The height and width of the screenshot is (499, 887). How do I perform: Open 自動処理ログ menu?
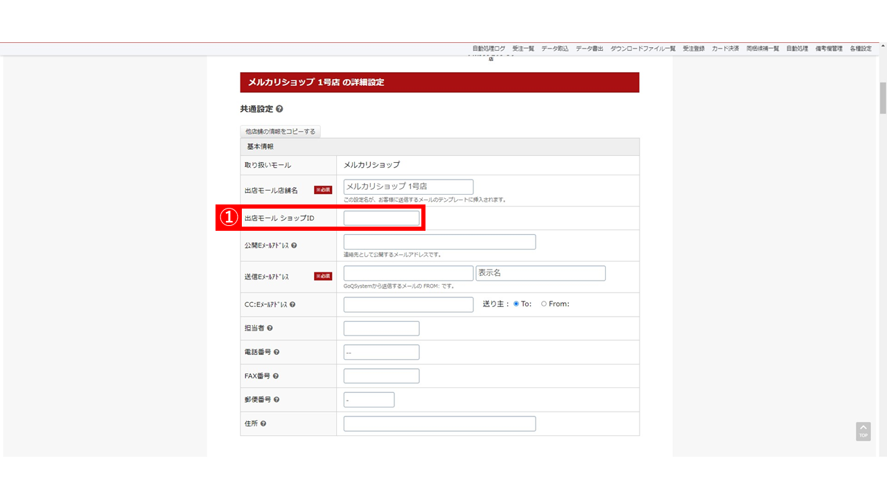489,49
